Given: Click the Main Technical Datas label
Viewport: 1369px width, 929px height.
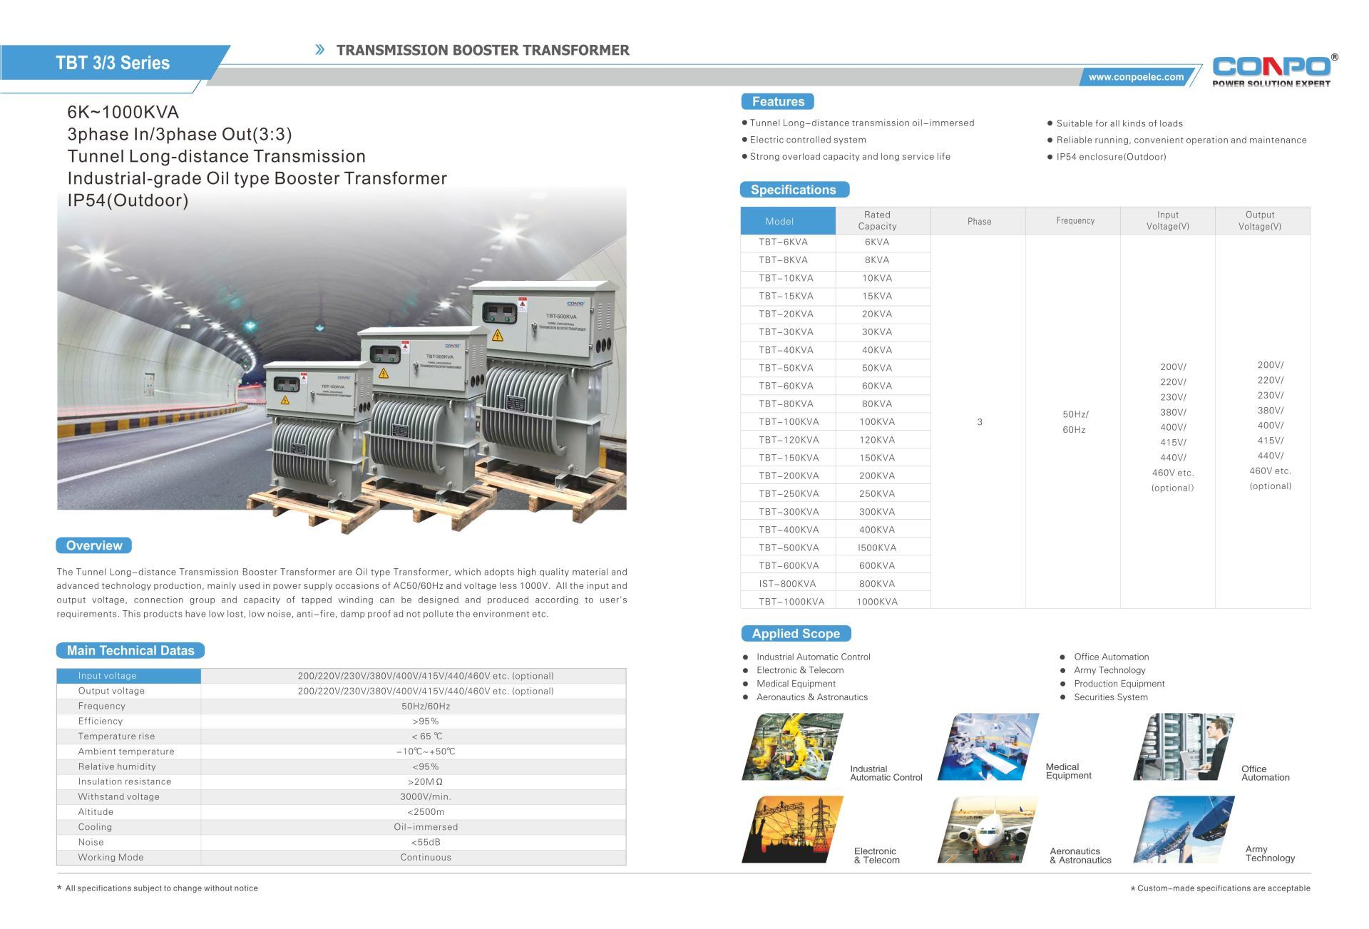Looking at the screenshot, I should 130,650.
